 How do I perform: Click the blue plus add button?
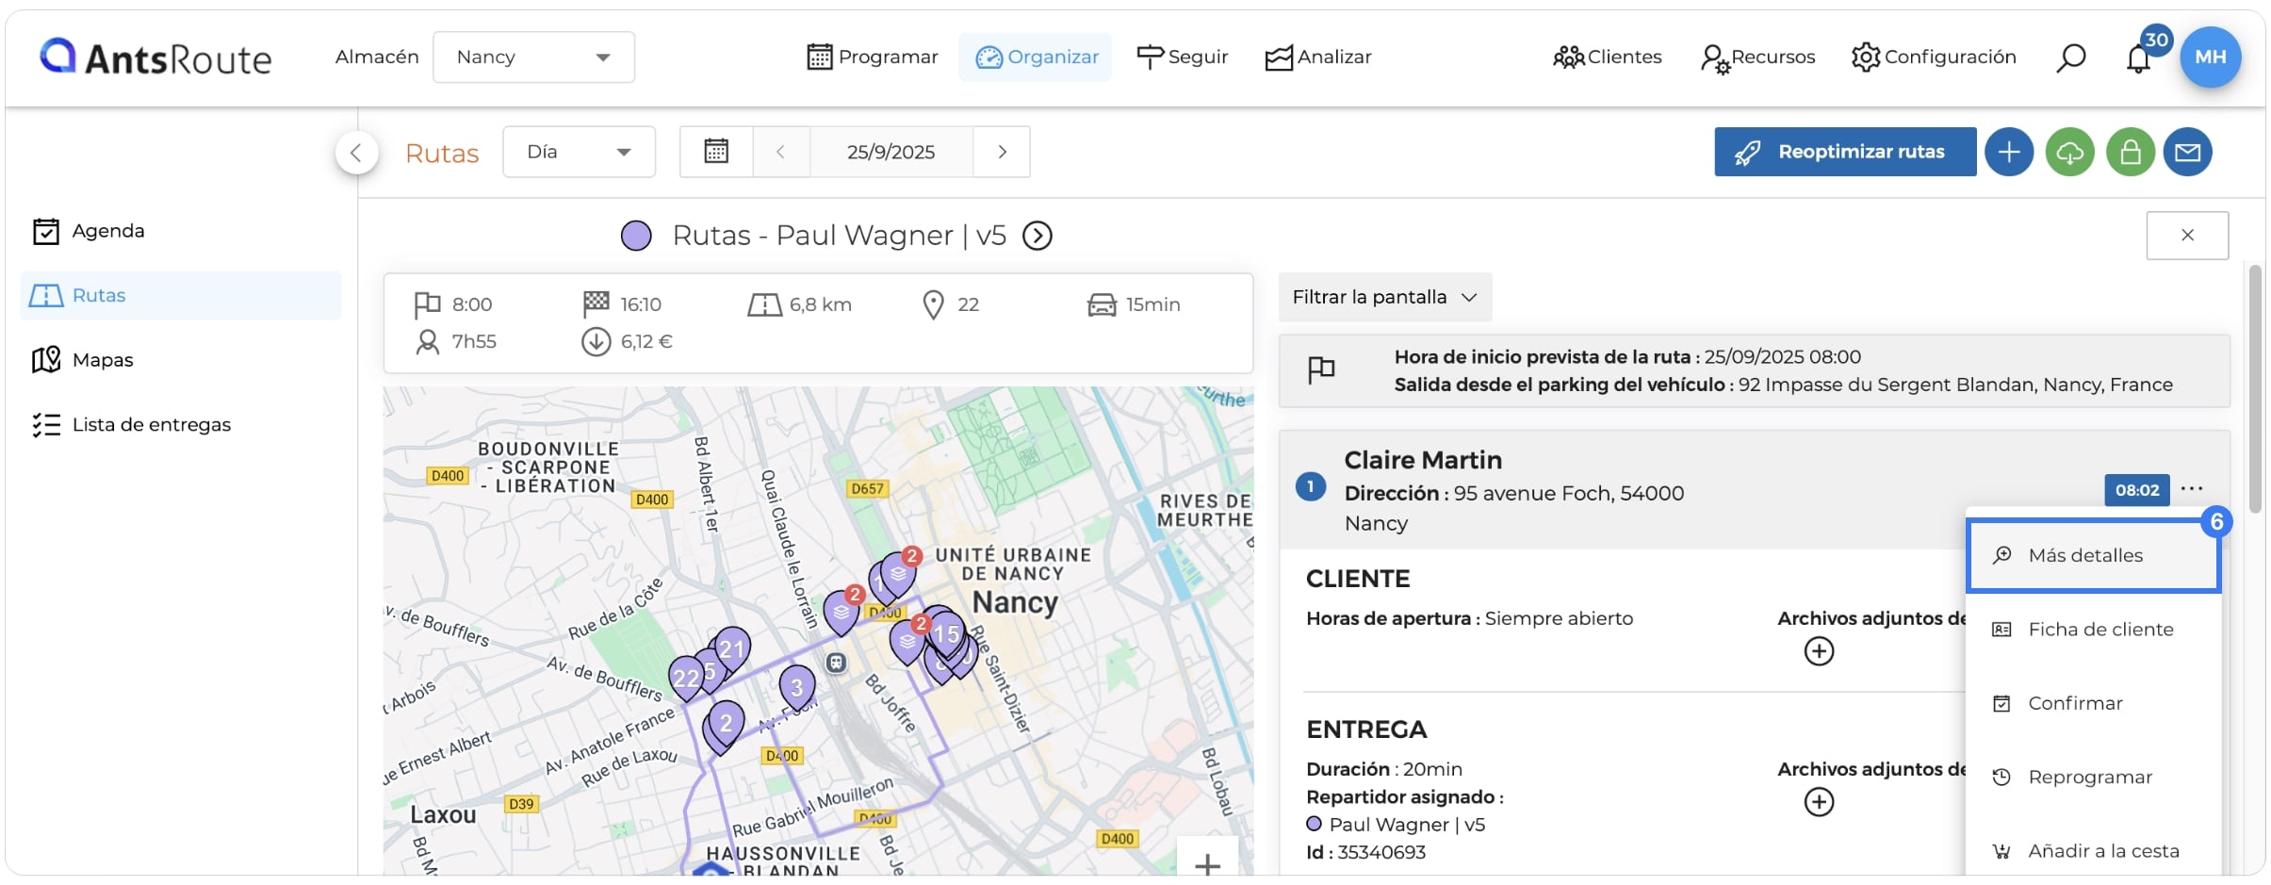click(2009, 152)
